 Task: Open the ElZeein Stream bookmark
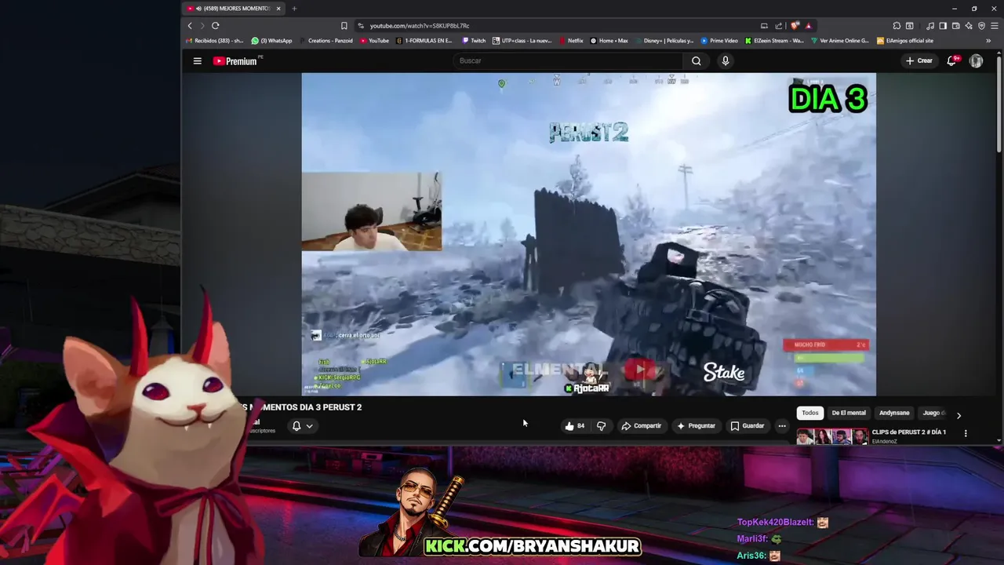coord(775,41)
